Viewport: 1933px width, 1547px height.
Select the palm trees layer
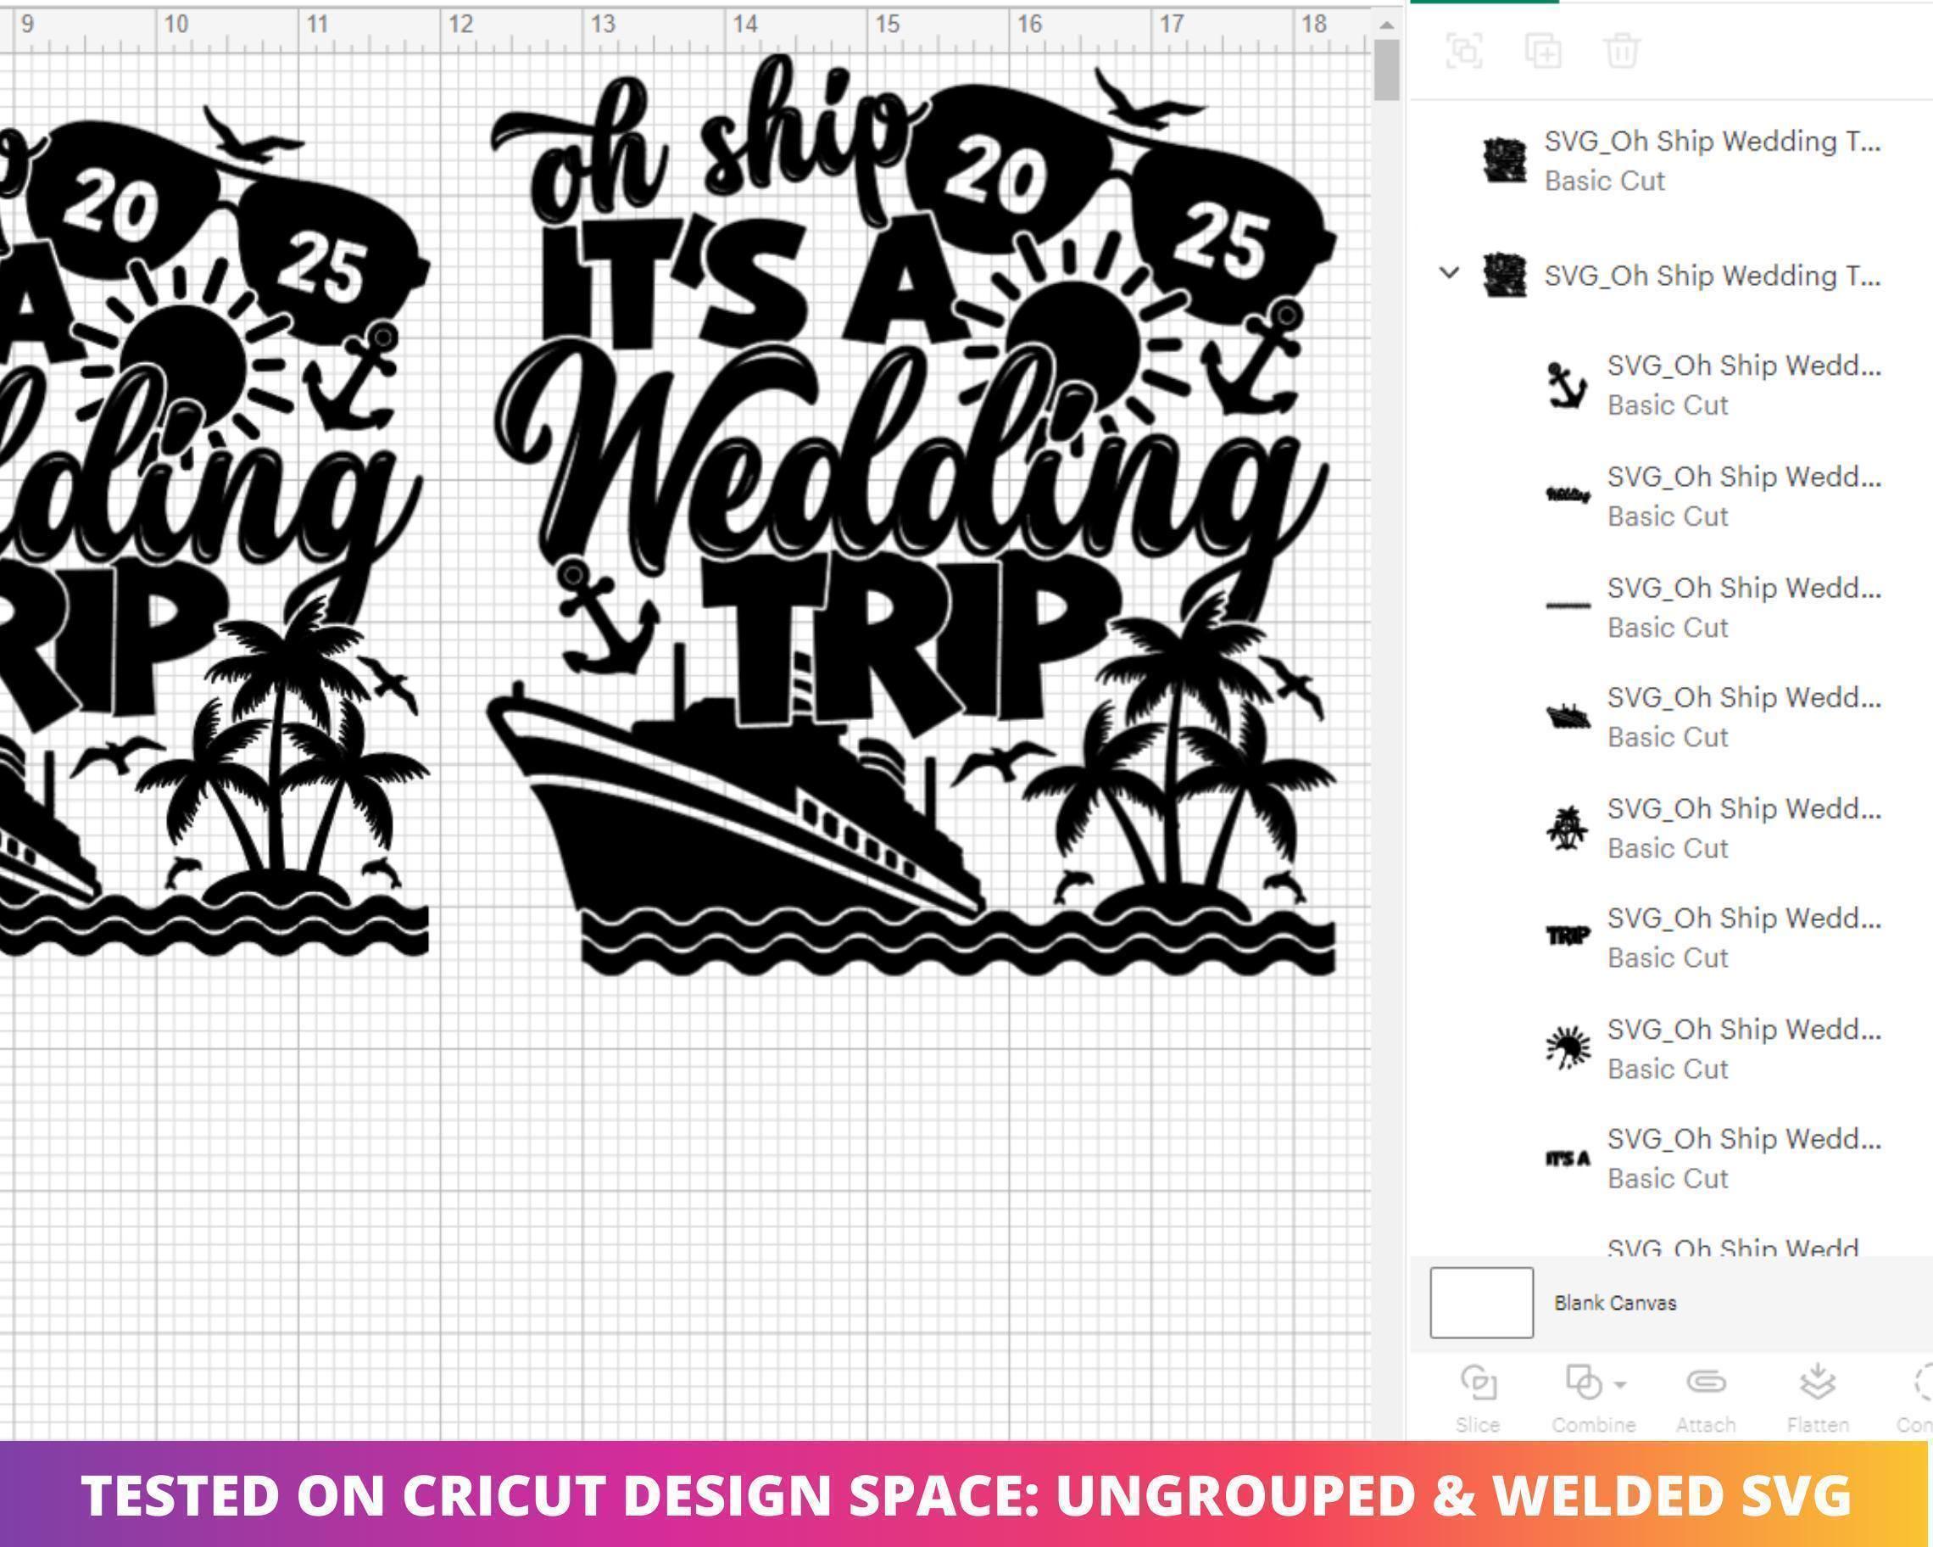1713,828
